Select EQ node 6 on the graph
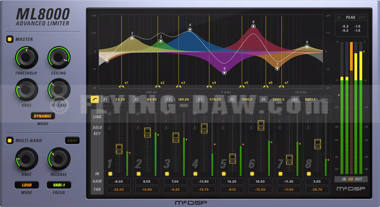This screenshot has height=207, width=380. (x=253, y=26)
